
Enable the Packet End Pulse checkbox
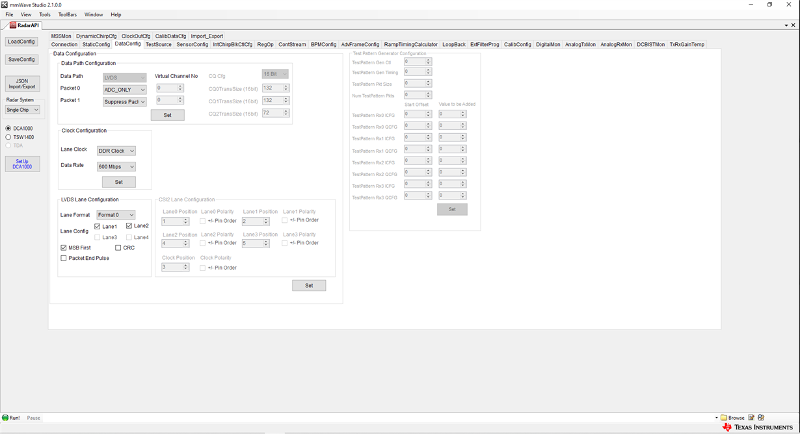coord(64,258)
